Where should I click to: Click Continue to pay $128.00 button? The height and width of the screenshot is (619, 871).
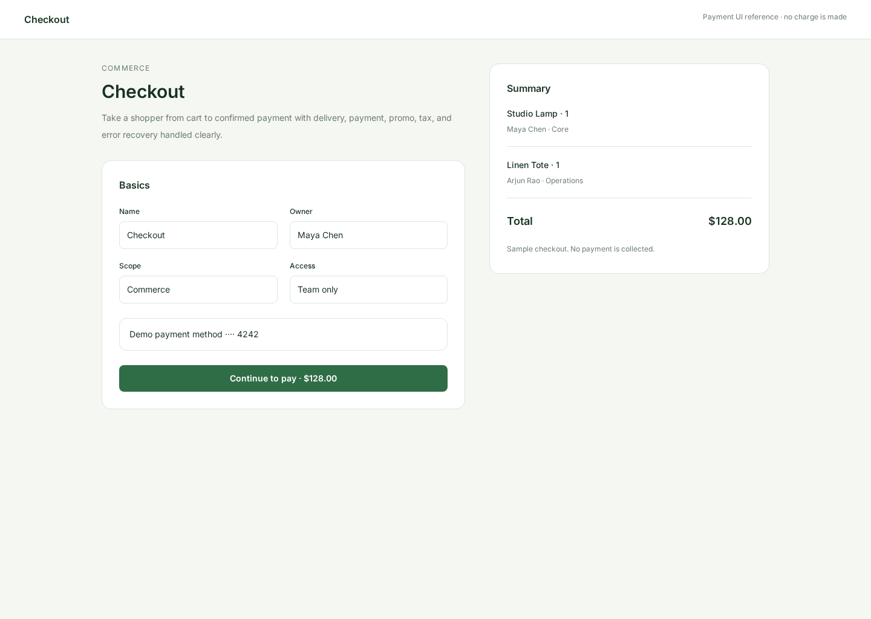coord(283,378)
